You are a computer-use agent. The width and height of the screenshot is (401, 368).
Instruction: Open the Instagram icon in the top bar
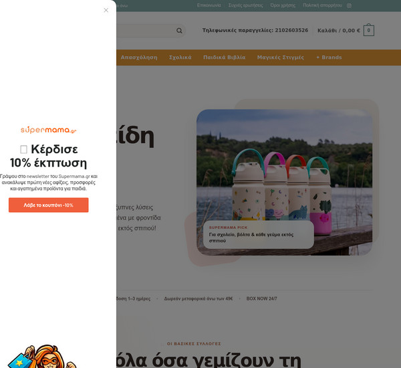[x=349, y=5]
